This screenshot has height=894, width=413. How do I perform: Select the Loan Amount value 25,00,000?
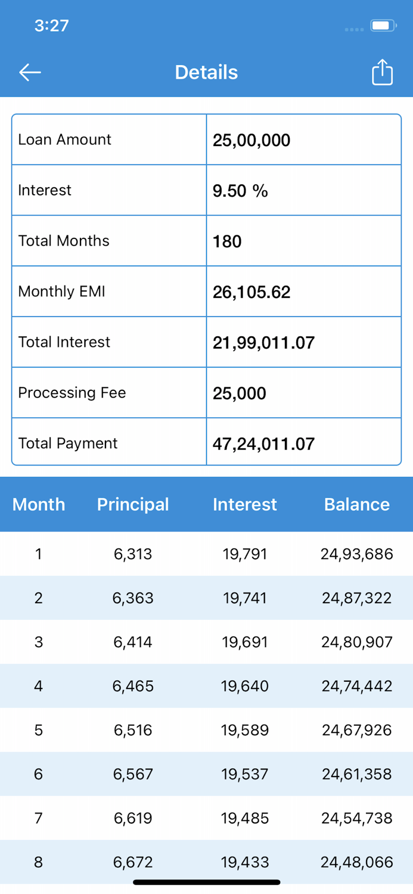pos(252,140)
